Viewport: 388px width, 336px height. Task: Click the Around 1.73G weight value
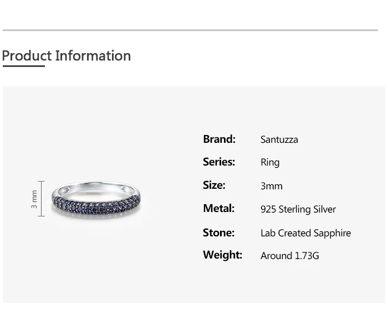click(x=290, y=256)
